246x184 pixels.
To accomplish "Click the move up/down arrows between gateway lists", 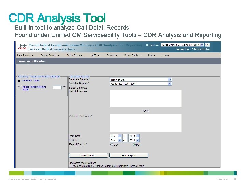I will tap(146, 111).
